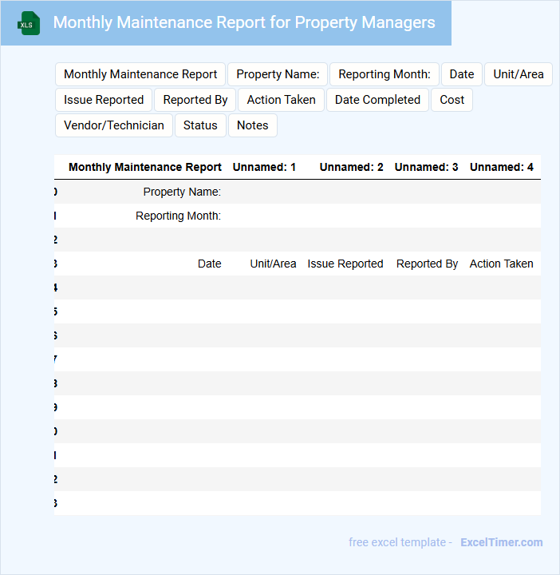Pick the Action Taken tag

281,100
